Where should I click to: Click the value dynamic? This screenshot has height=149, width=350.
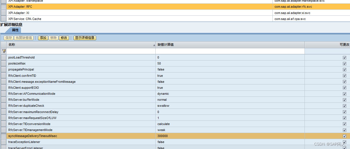[163, 94]
